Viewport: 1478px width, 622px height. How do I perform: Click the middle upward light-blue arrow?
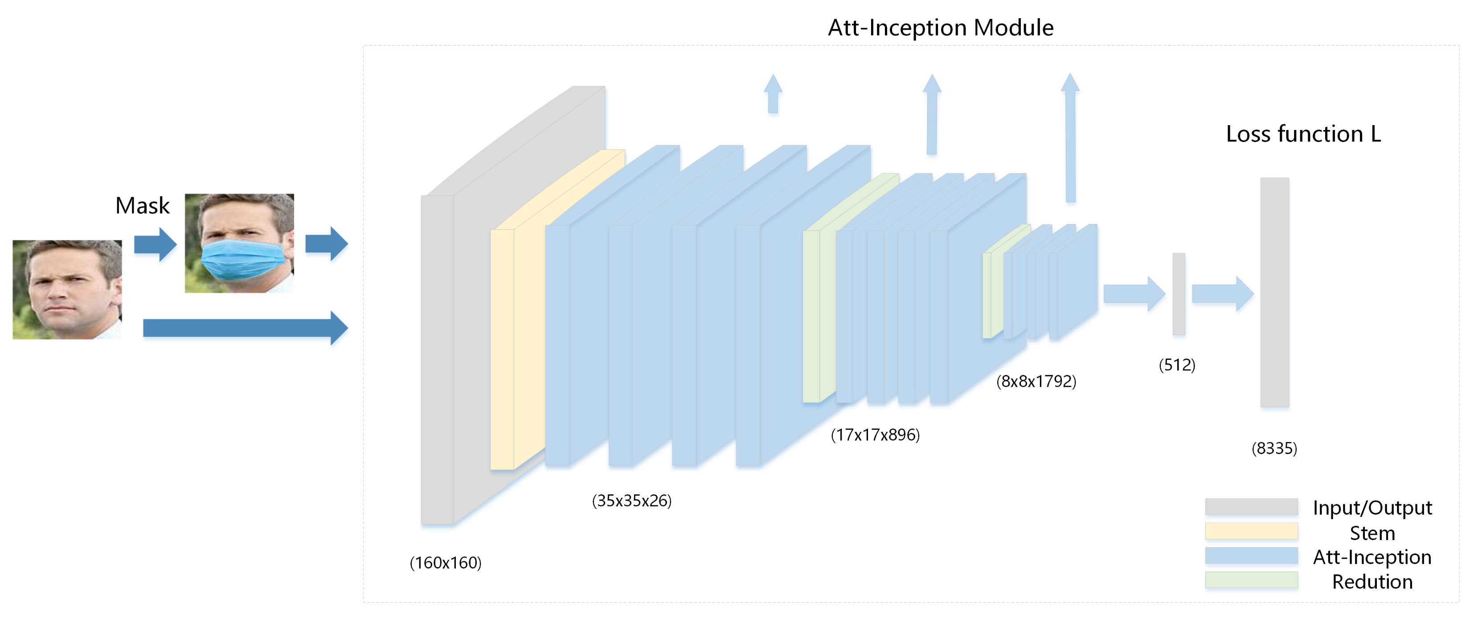point(932,115)
